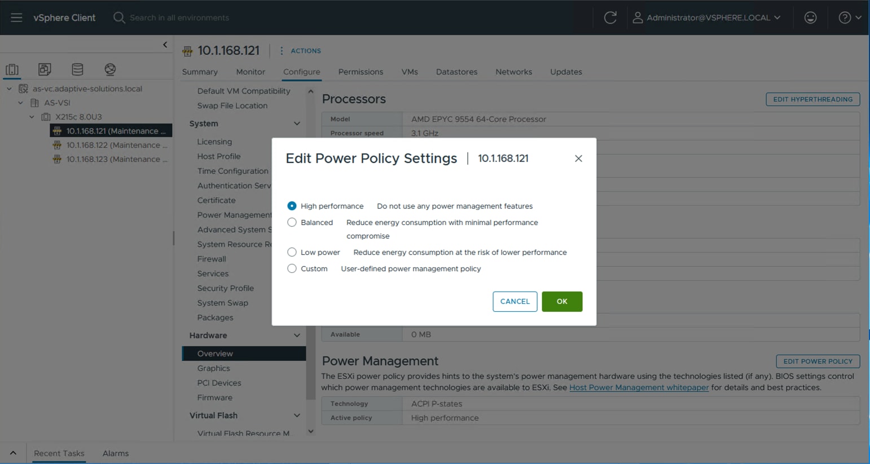Collapse the Hardware section in Configure menu
870x464 pixels.
297,335
